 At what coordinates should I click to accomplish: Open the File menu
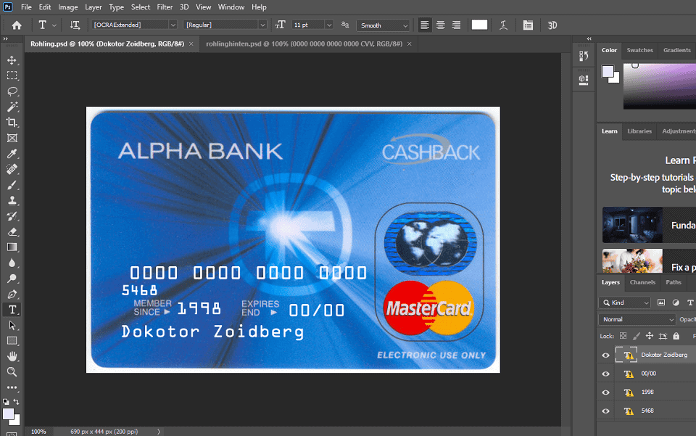pos(26,7)
